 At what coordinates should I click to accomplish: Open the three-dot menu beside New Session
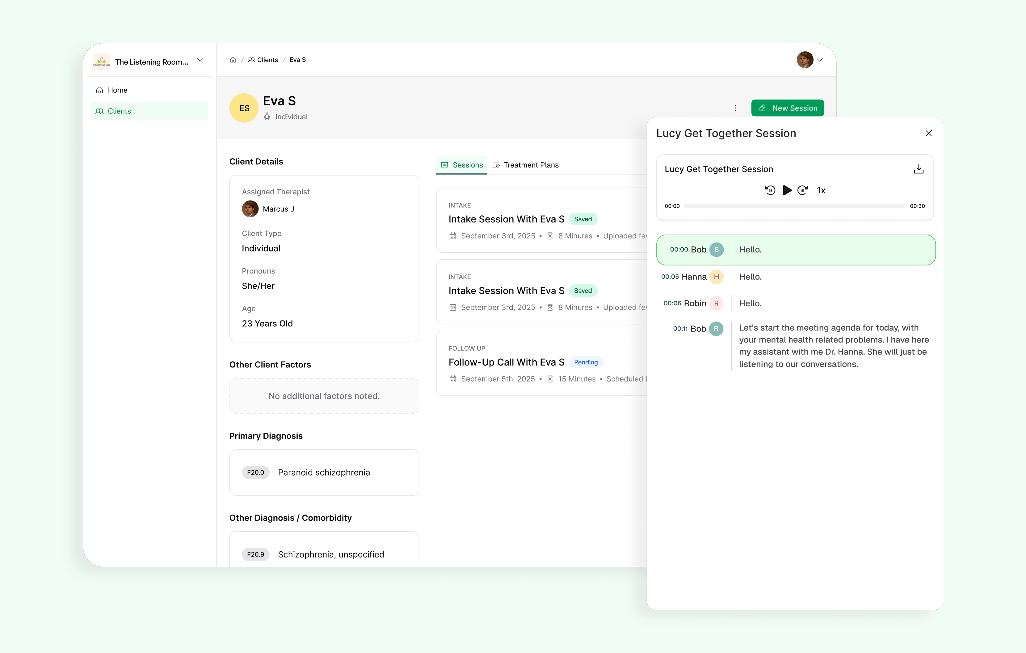pyautogui.click(x=735, y=108)
